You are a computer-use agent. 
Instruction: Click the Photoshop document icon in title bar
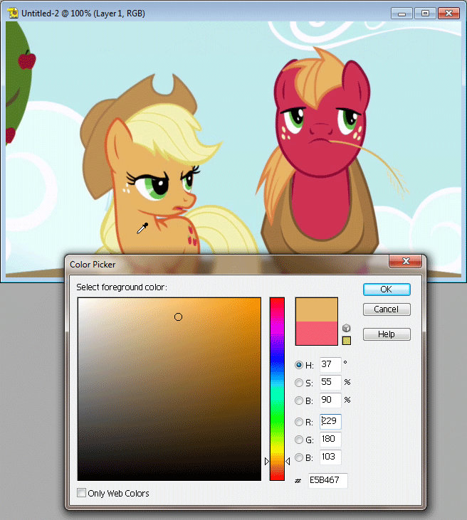click(x=12, y=14)
